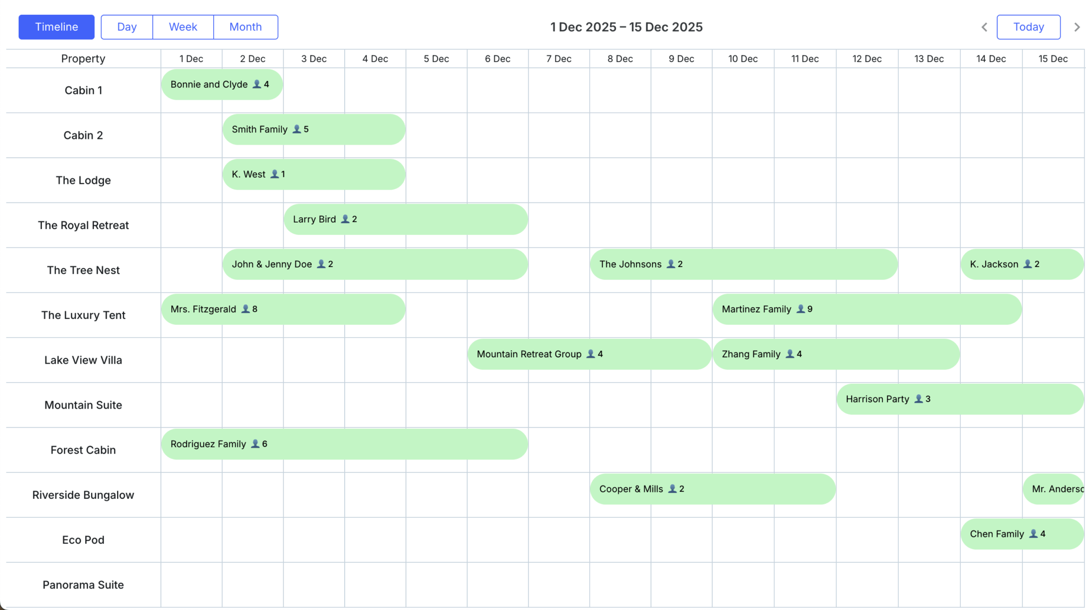1086x610 pixels.
Task: Click guest icon on Martinez Family booking
Action: point(801,309)
